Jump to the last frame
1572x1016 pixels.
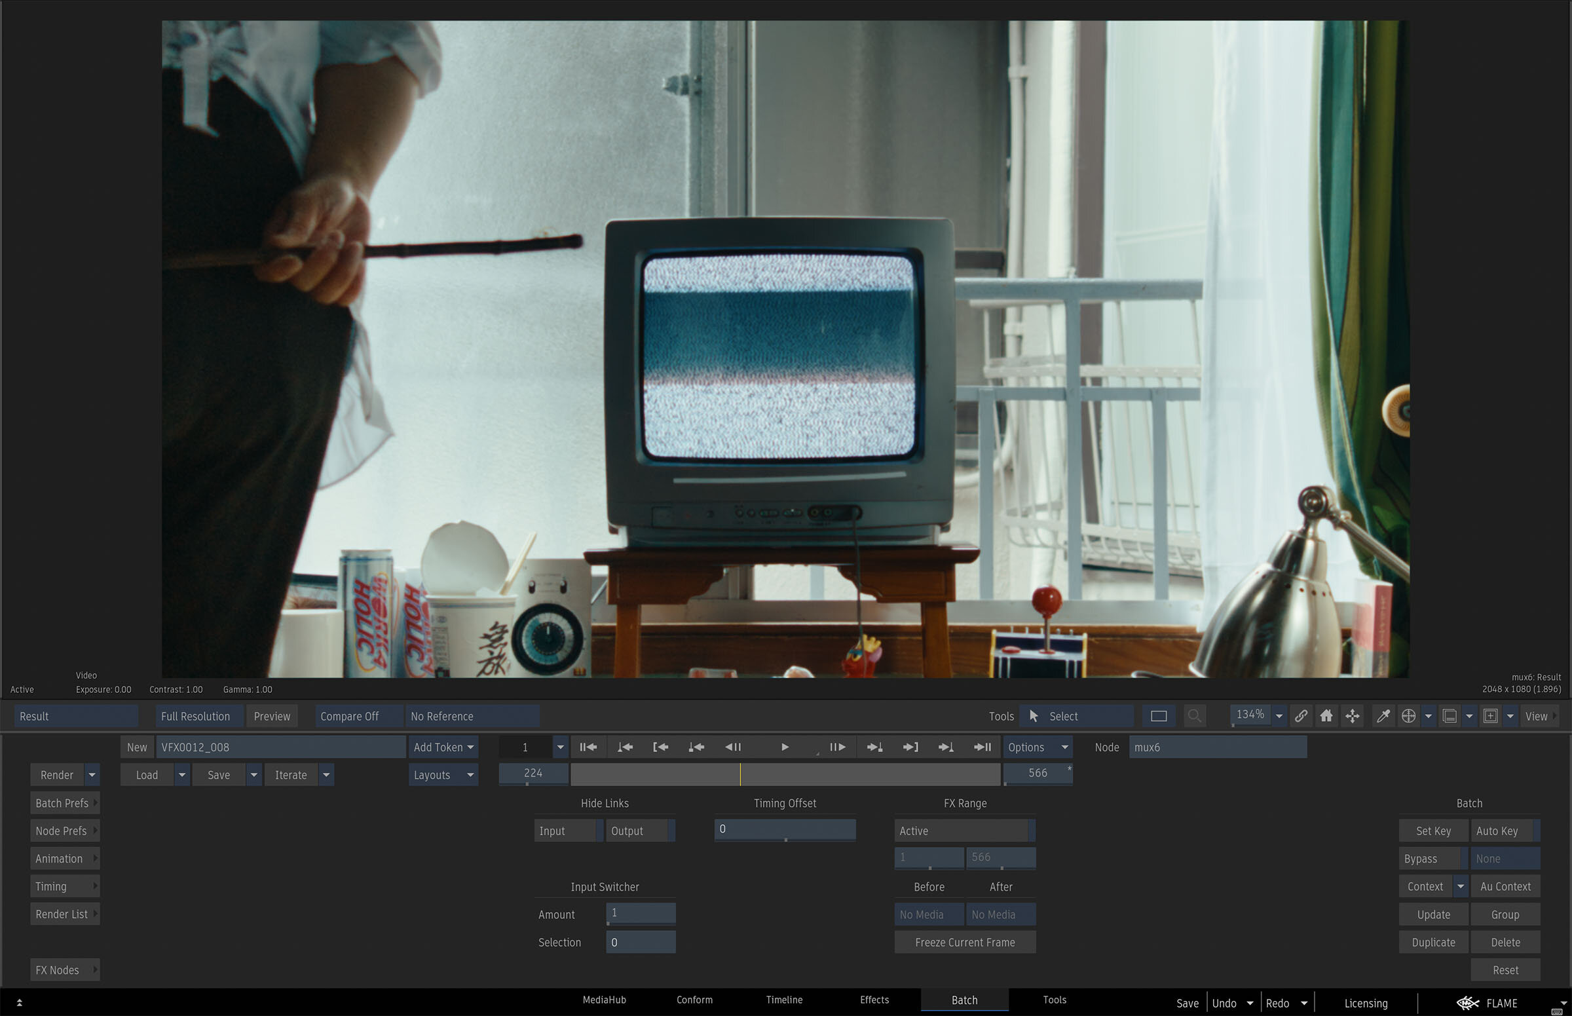982,747
